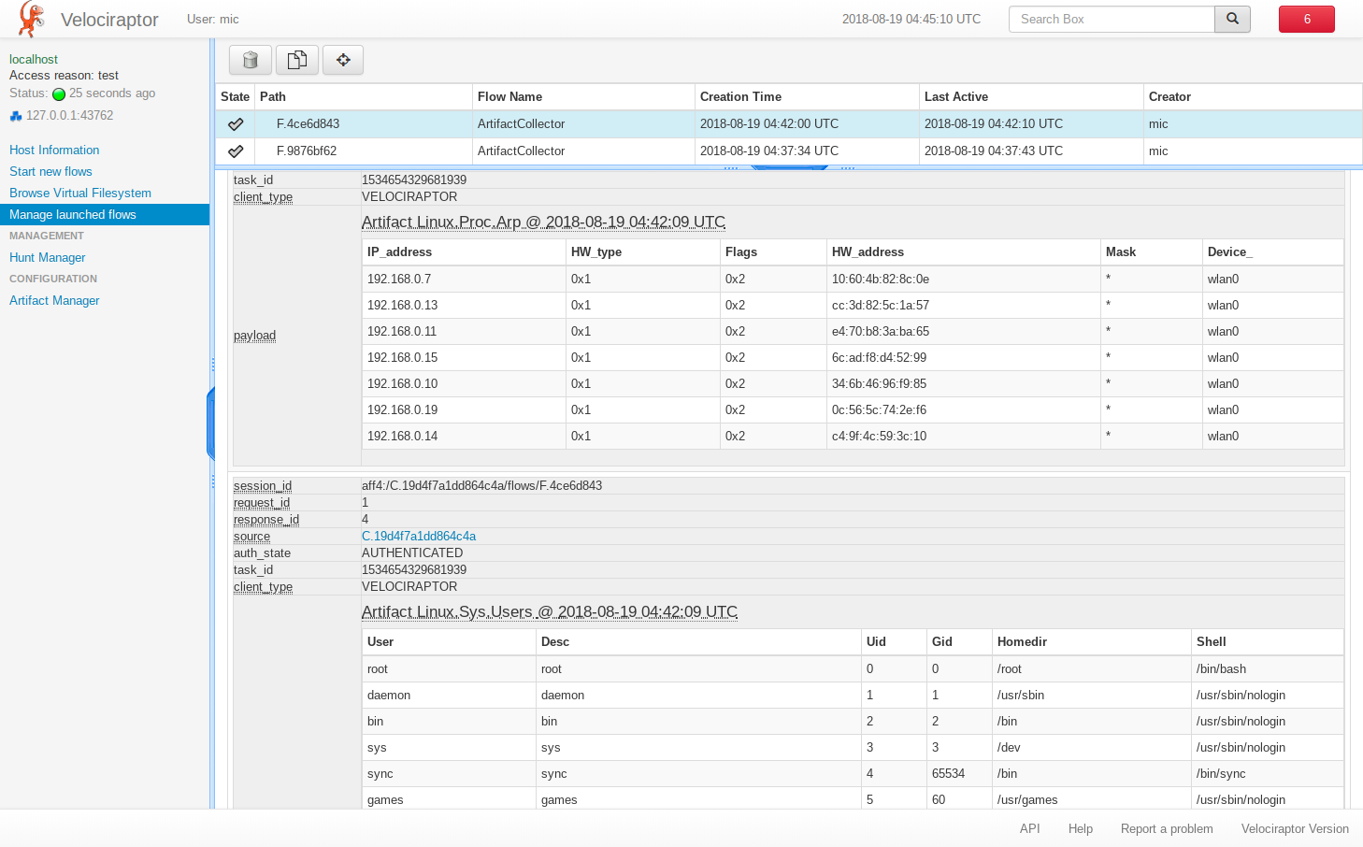Screen dimensions: 1363x847
Task: Click the copy flow toolbar icon
Action: (296, 60)
